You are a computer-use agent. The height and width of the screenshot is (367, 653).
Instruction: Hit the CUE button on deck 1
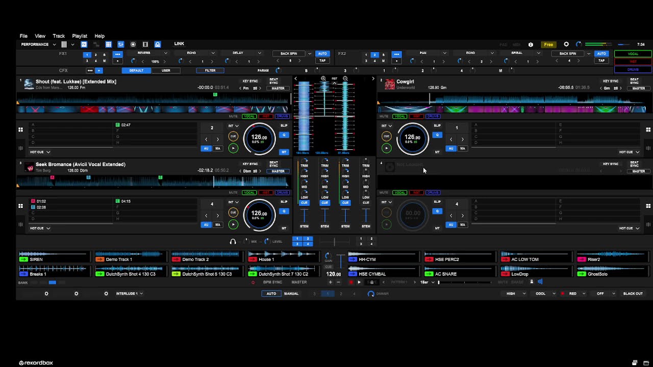(x=233, y=136)
